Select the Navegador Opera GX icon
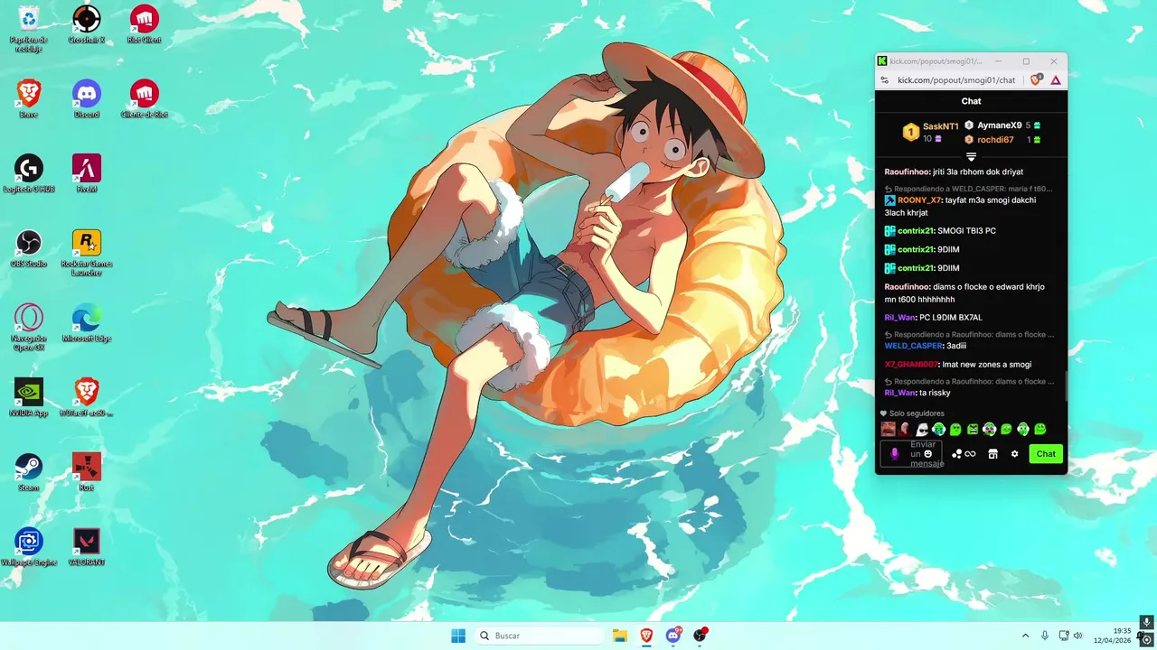The image size is (1157, 650). coord(28,327)
